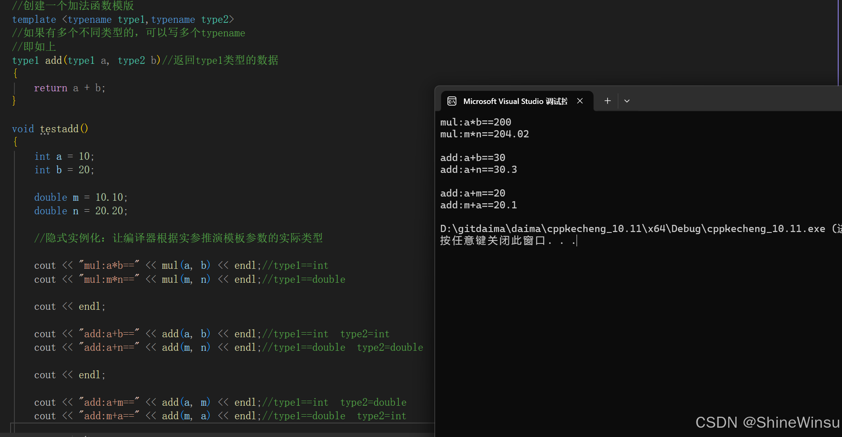This screenshot has height=437, width=842.
Task: Place cursor on the 'return a + b;' line
Action: 69,88
